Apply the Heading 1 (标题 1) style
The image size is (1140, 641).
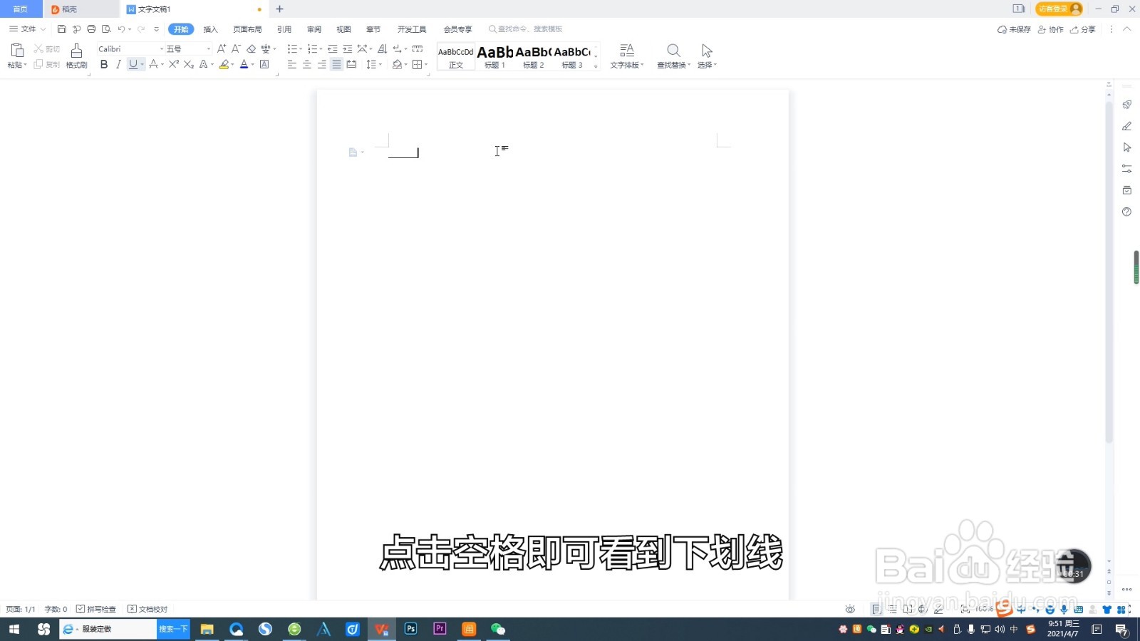pyautogui.click(x=494, y=56)
